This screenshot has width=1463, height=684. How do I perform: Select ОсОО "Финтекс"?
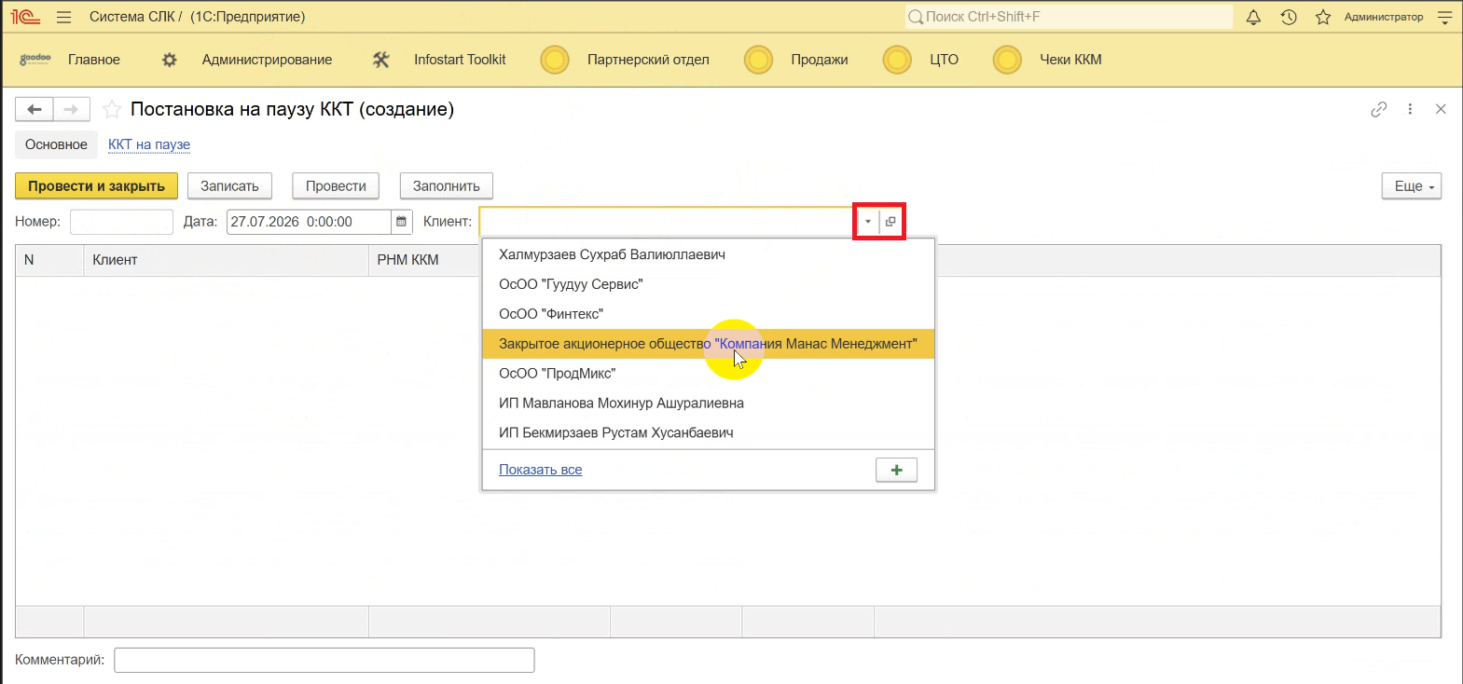point(709,314)
